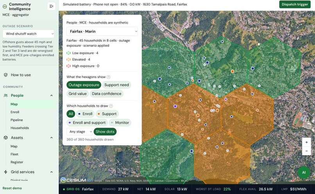Click the Grid services lightning icon
Viewport: 315px width, 194px height.
coord(5,172)
